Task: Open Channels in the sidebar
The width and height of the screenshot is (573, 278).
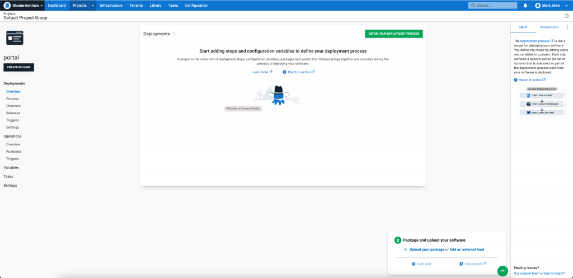Action: click(x=13, y=106)
